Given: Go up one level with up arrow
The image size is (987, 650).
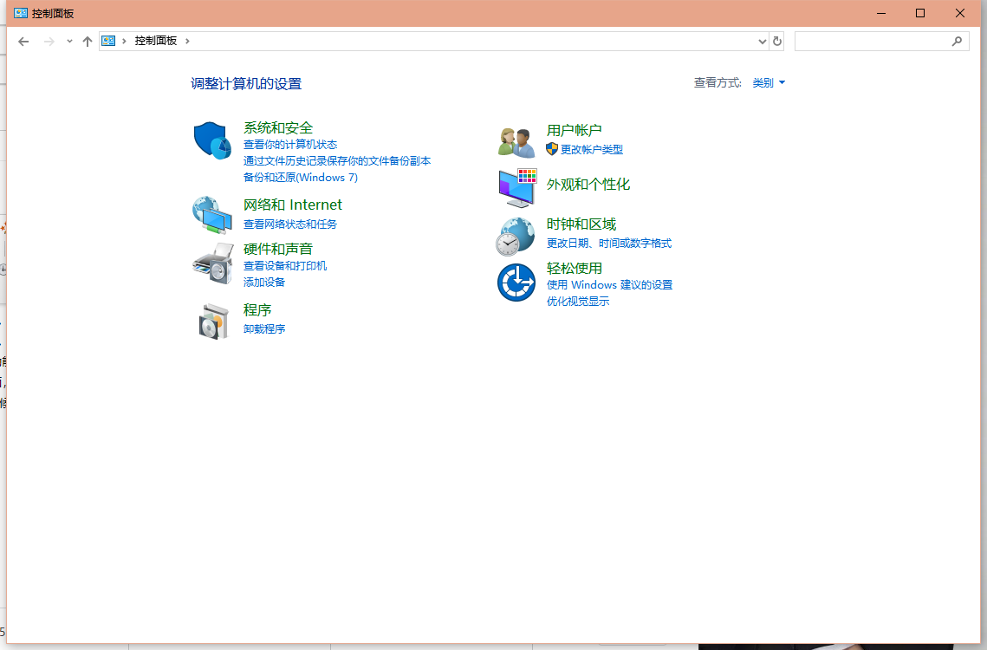Looking at the screenshot, I should [88, 41].
